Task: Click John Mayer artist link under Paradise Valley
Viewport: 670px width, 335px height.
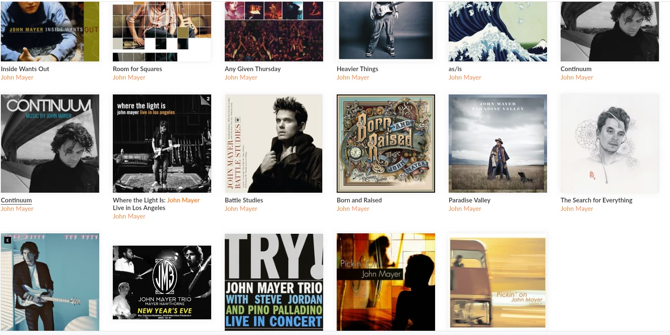Action: [465, 209]
